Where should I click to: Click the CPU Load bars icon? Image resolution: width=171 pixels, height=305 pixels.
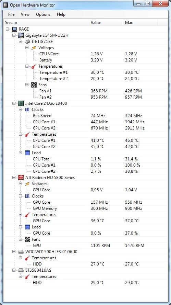[x=27, y=153]
